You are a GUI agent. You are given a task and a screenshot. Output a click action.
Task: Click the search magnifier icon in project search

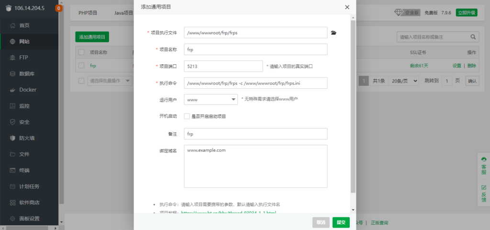click(x=473, y=37)
